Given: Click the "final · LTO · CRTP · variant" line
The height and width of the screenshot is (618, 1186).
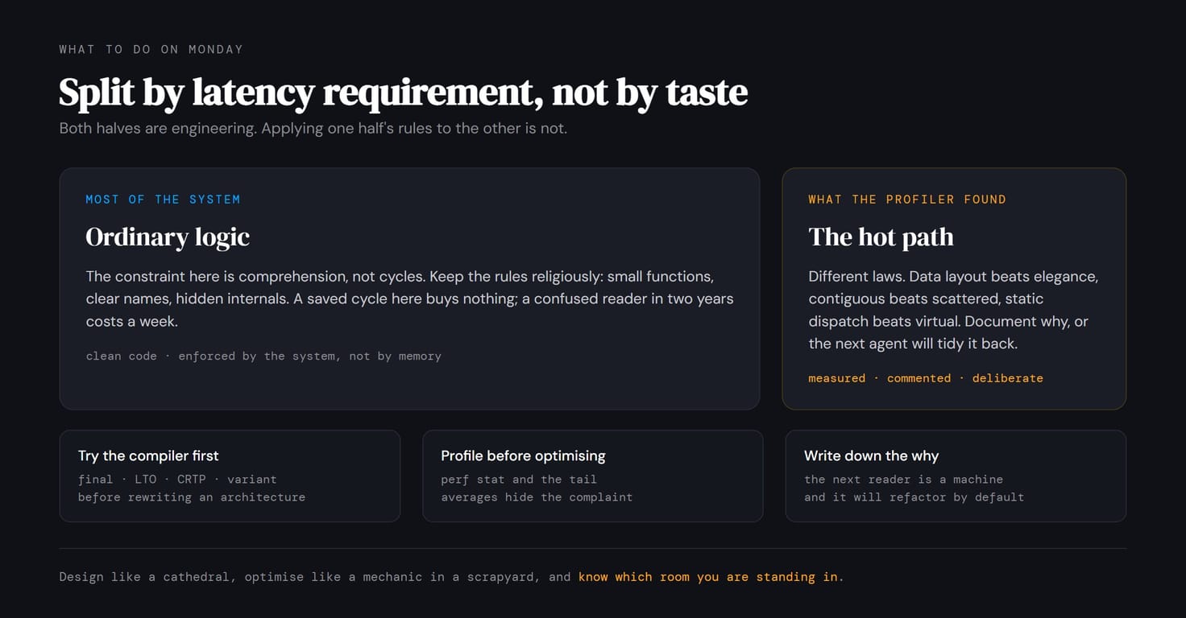Looking at the screenshot, I should click(177, 479).
